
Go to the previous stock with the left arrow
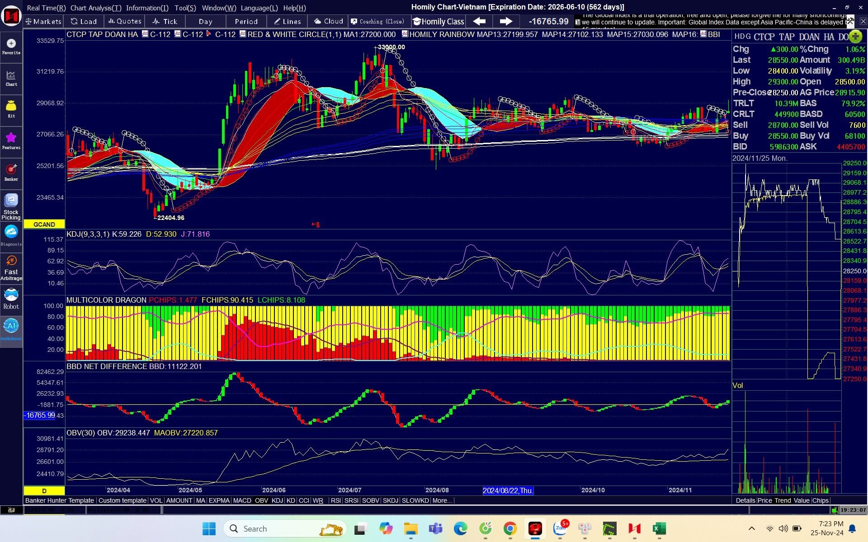pyautogui.click(x=479, y=21)
